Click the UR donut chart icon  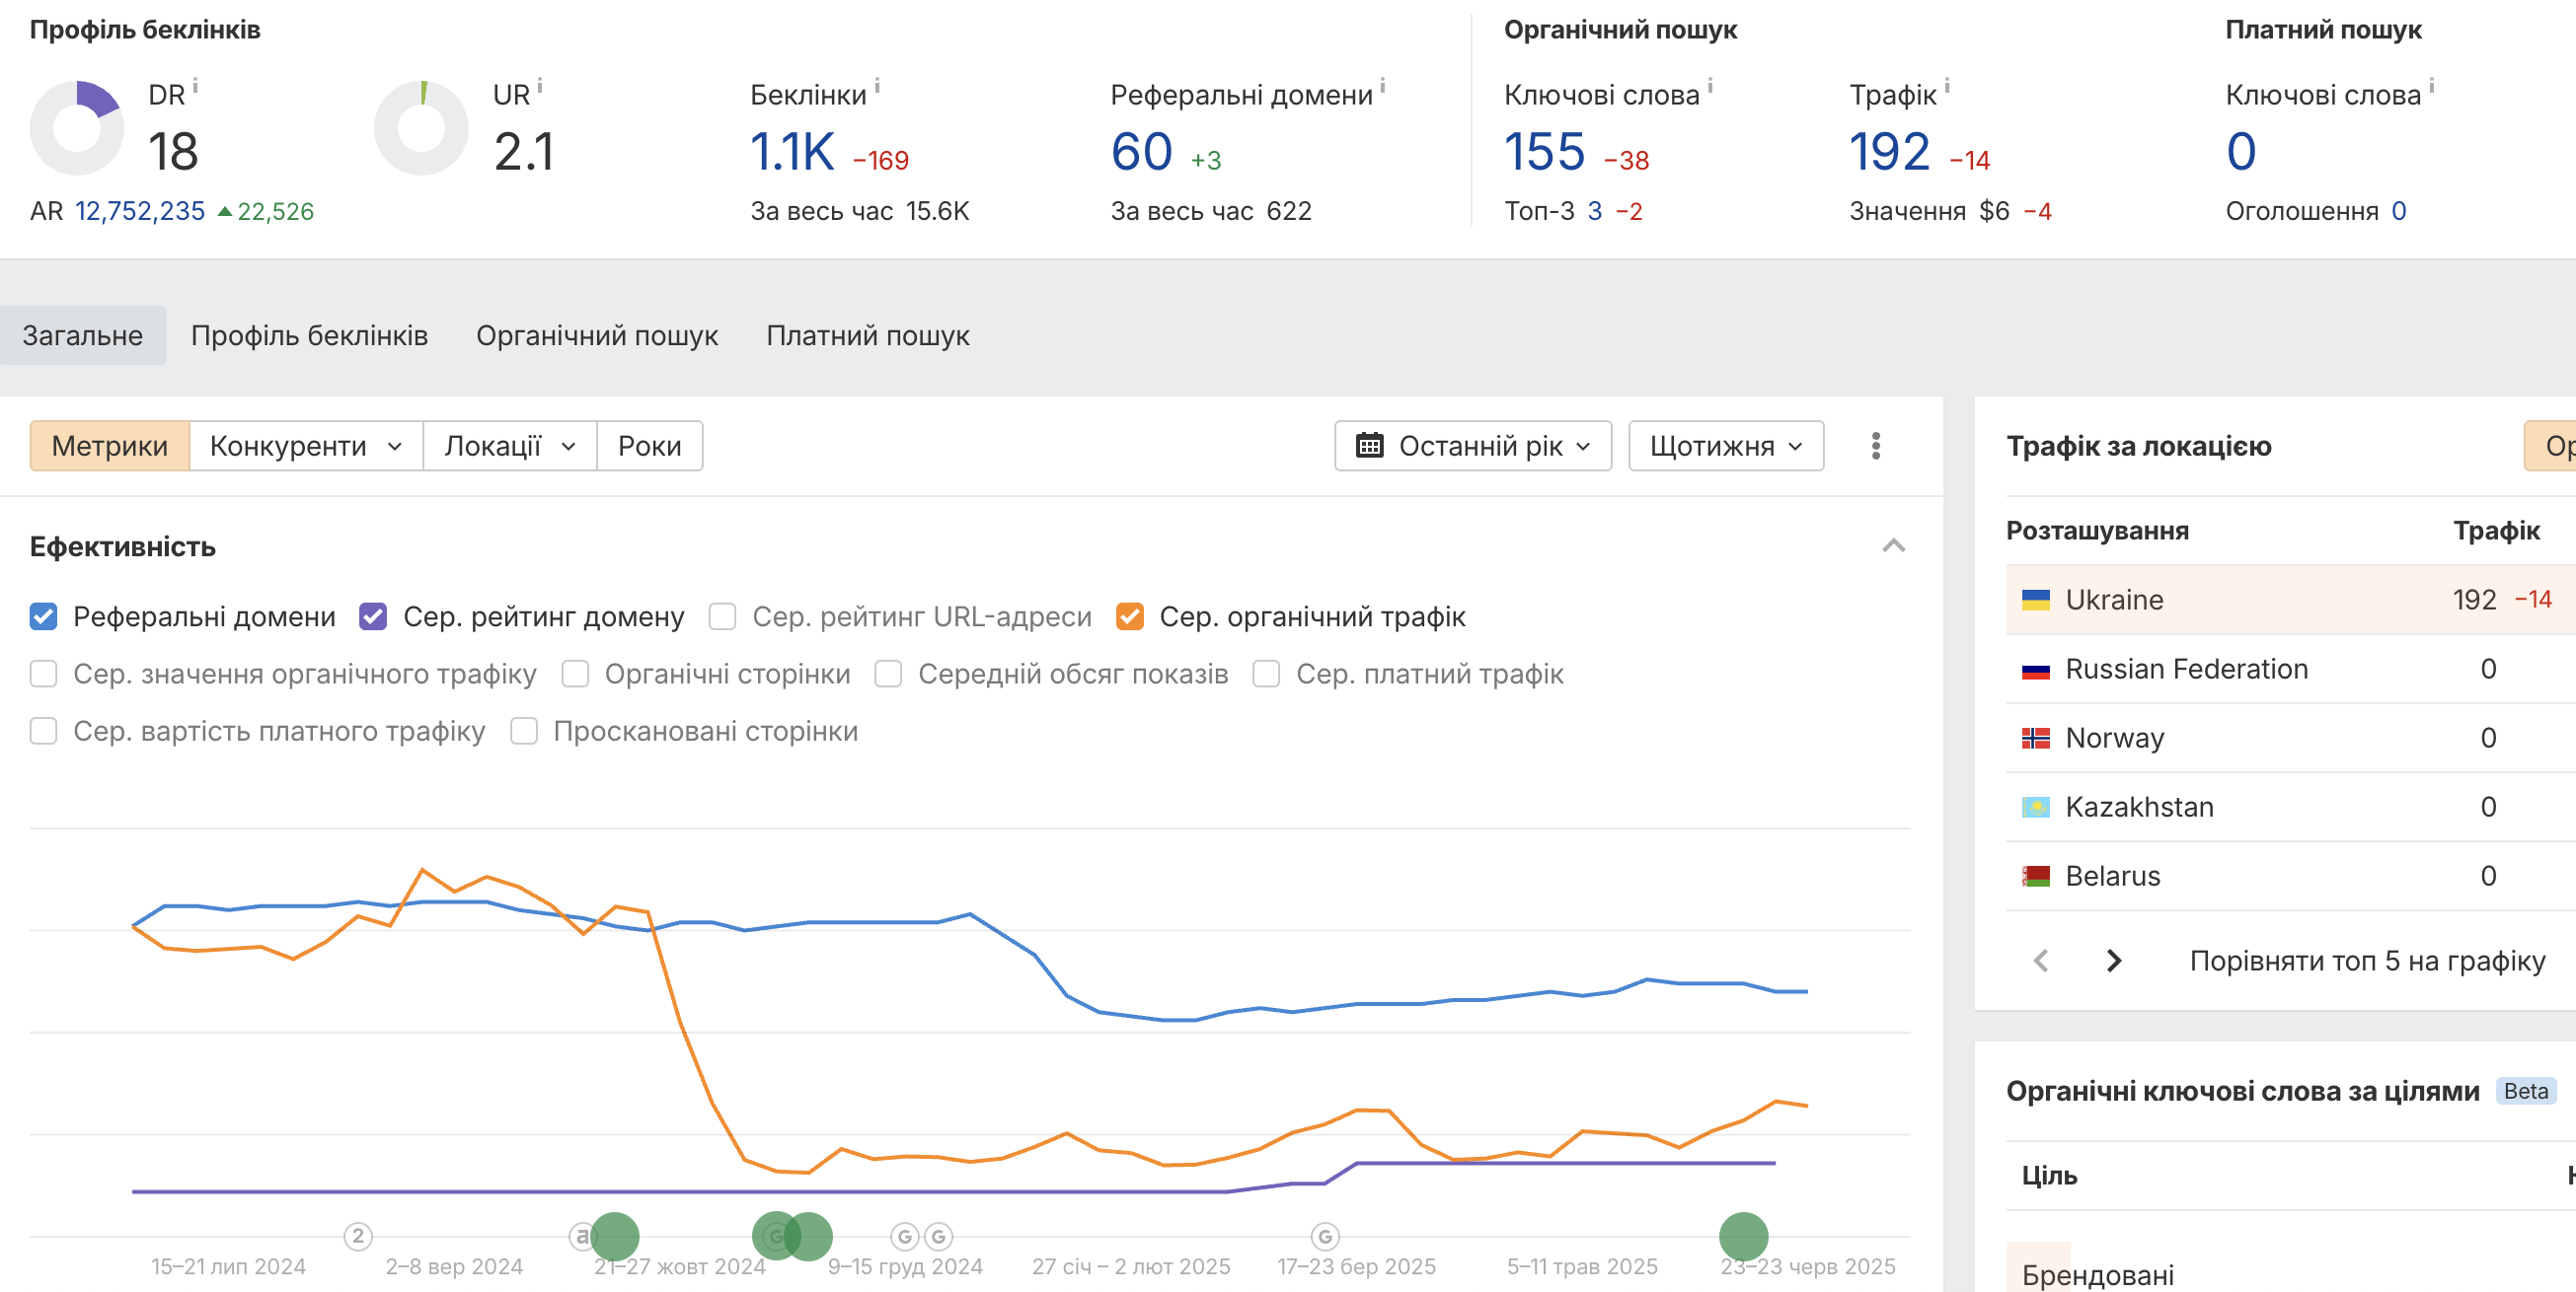click(421, 128)
